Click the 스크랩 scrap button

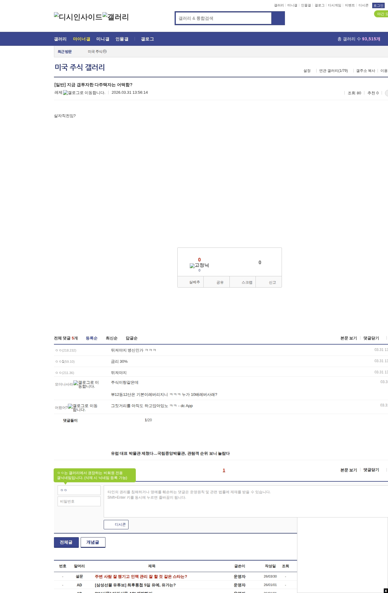point(247,282)
